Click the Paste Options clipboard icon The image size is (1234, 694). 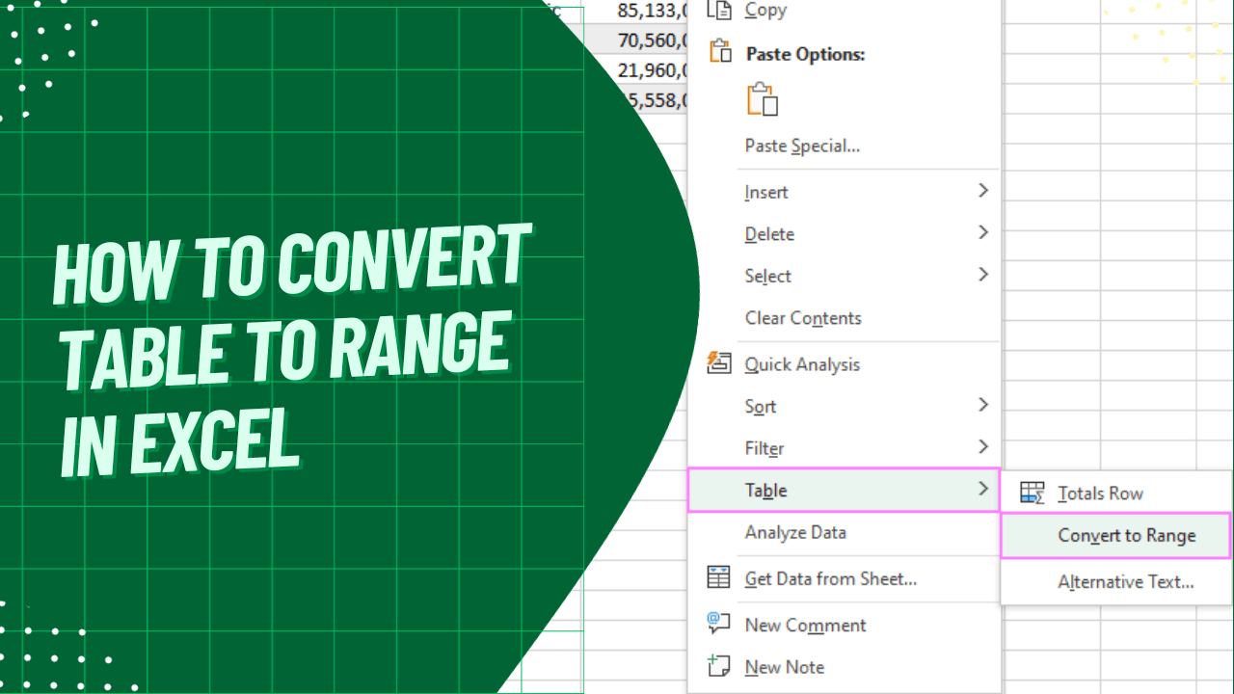pos(719,53)
